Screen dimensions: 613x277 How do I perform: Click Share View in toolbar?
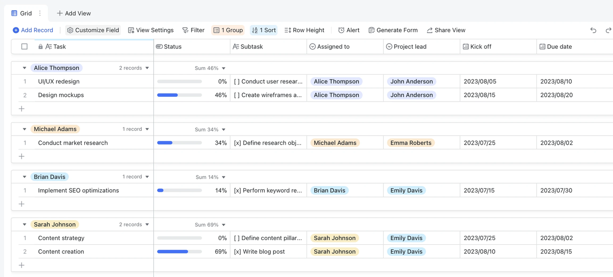coord(446,30)
